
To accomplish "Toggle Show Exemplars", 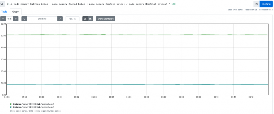I will tap(105, 19).
